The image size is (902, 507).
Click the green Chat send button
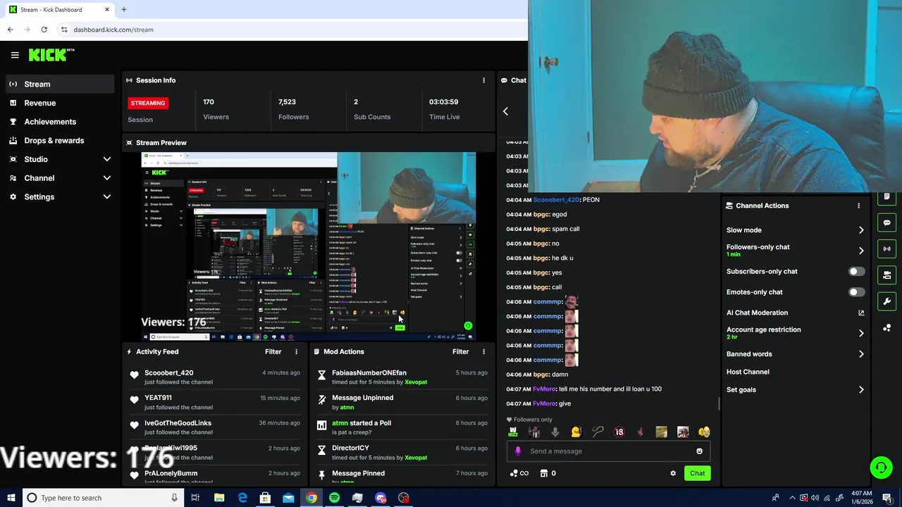coord(697,473)
